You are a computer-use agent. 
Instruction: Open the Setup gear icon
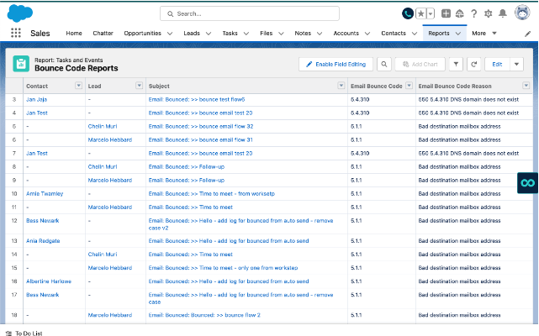pyautogui.click(x=488, y=13)
